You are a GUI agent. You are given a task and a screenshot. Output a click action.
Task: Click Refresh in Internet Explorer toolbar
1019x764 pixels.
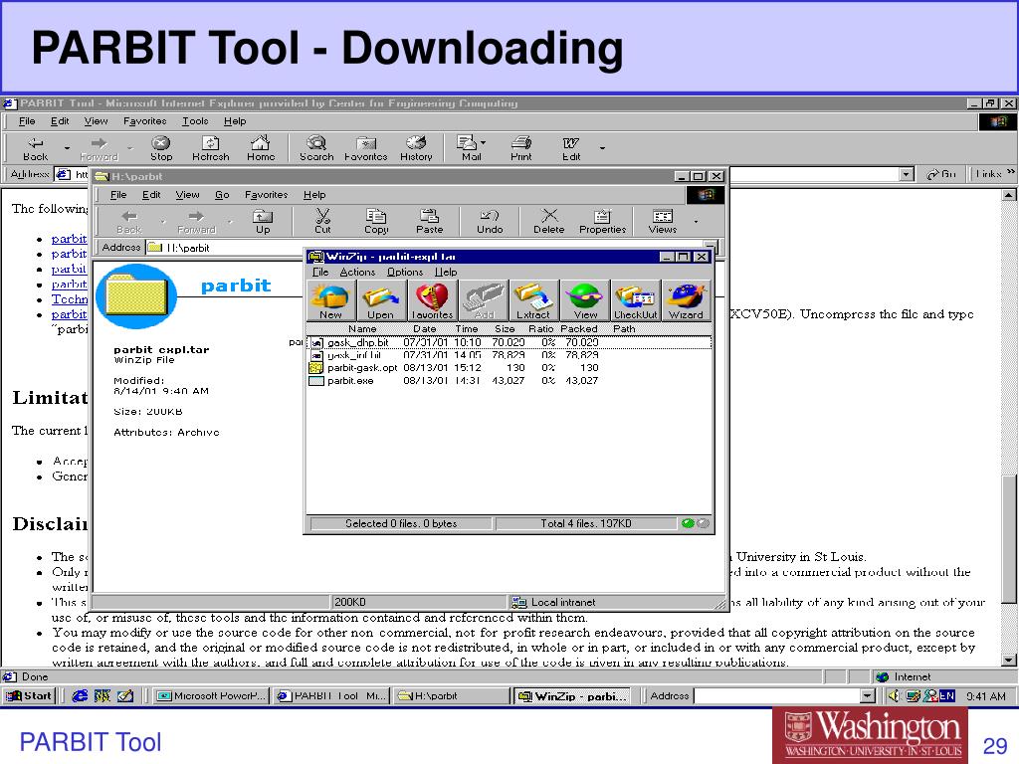(x=211, y=149)
